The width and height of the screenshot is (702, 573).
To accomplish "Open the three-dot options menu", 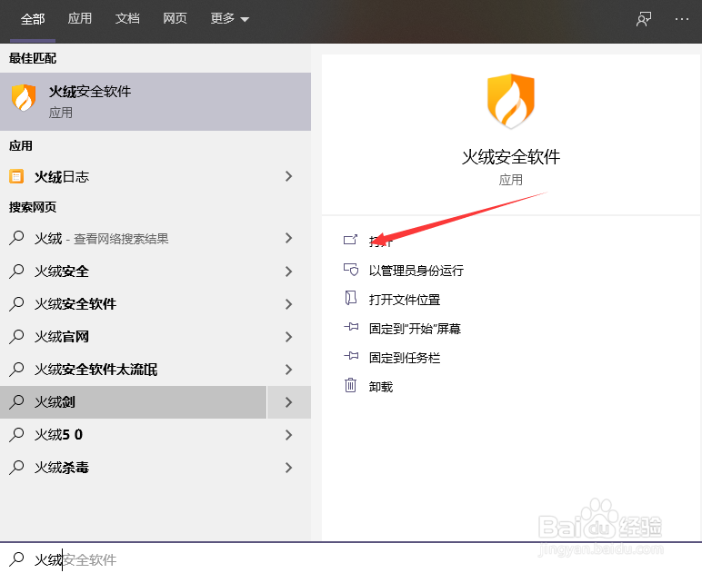I will pos(682,19).
